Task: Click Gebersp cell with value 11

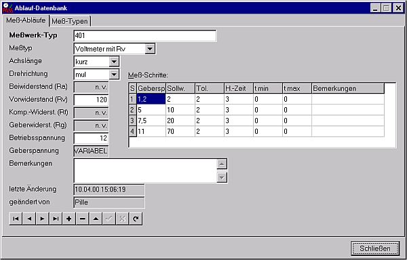Action: click(x=151, y=131)
